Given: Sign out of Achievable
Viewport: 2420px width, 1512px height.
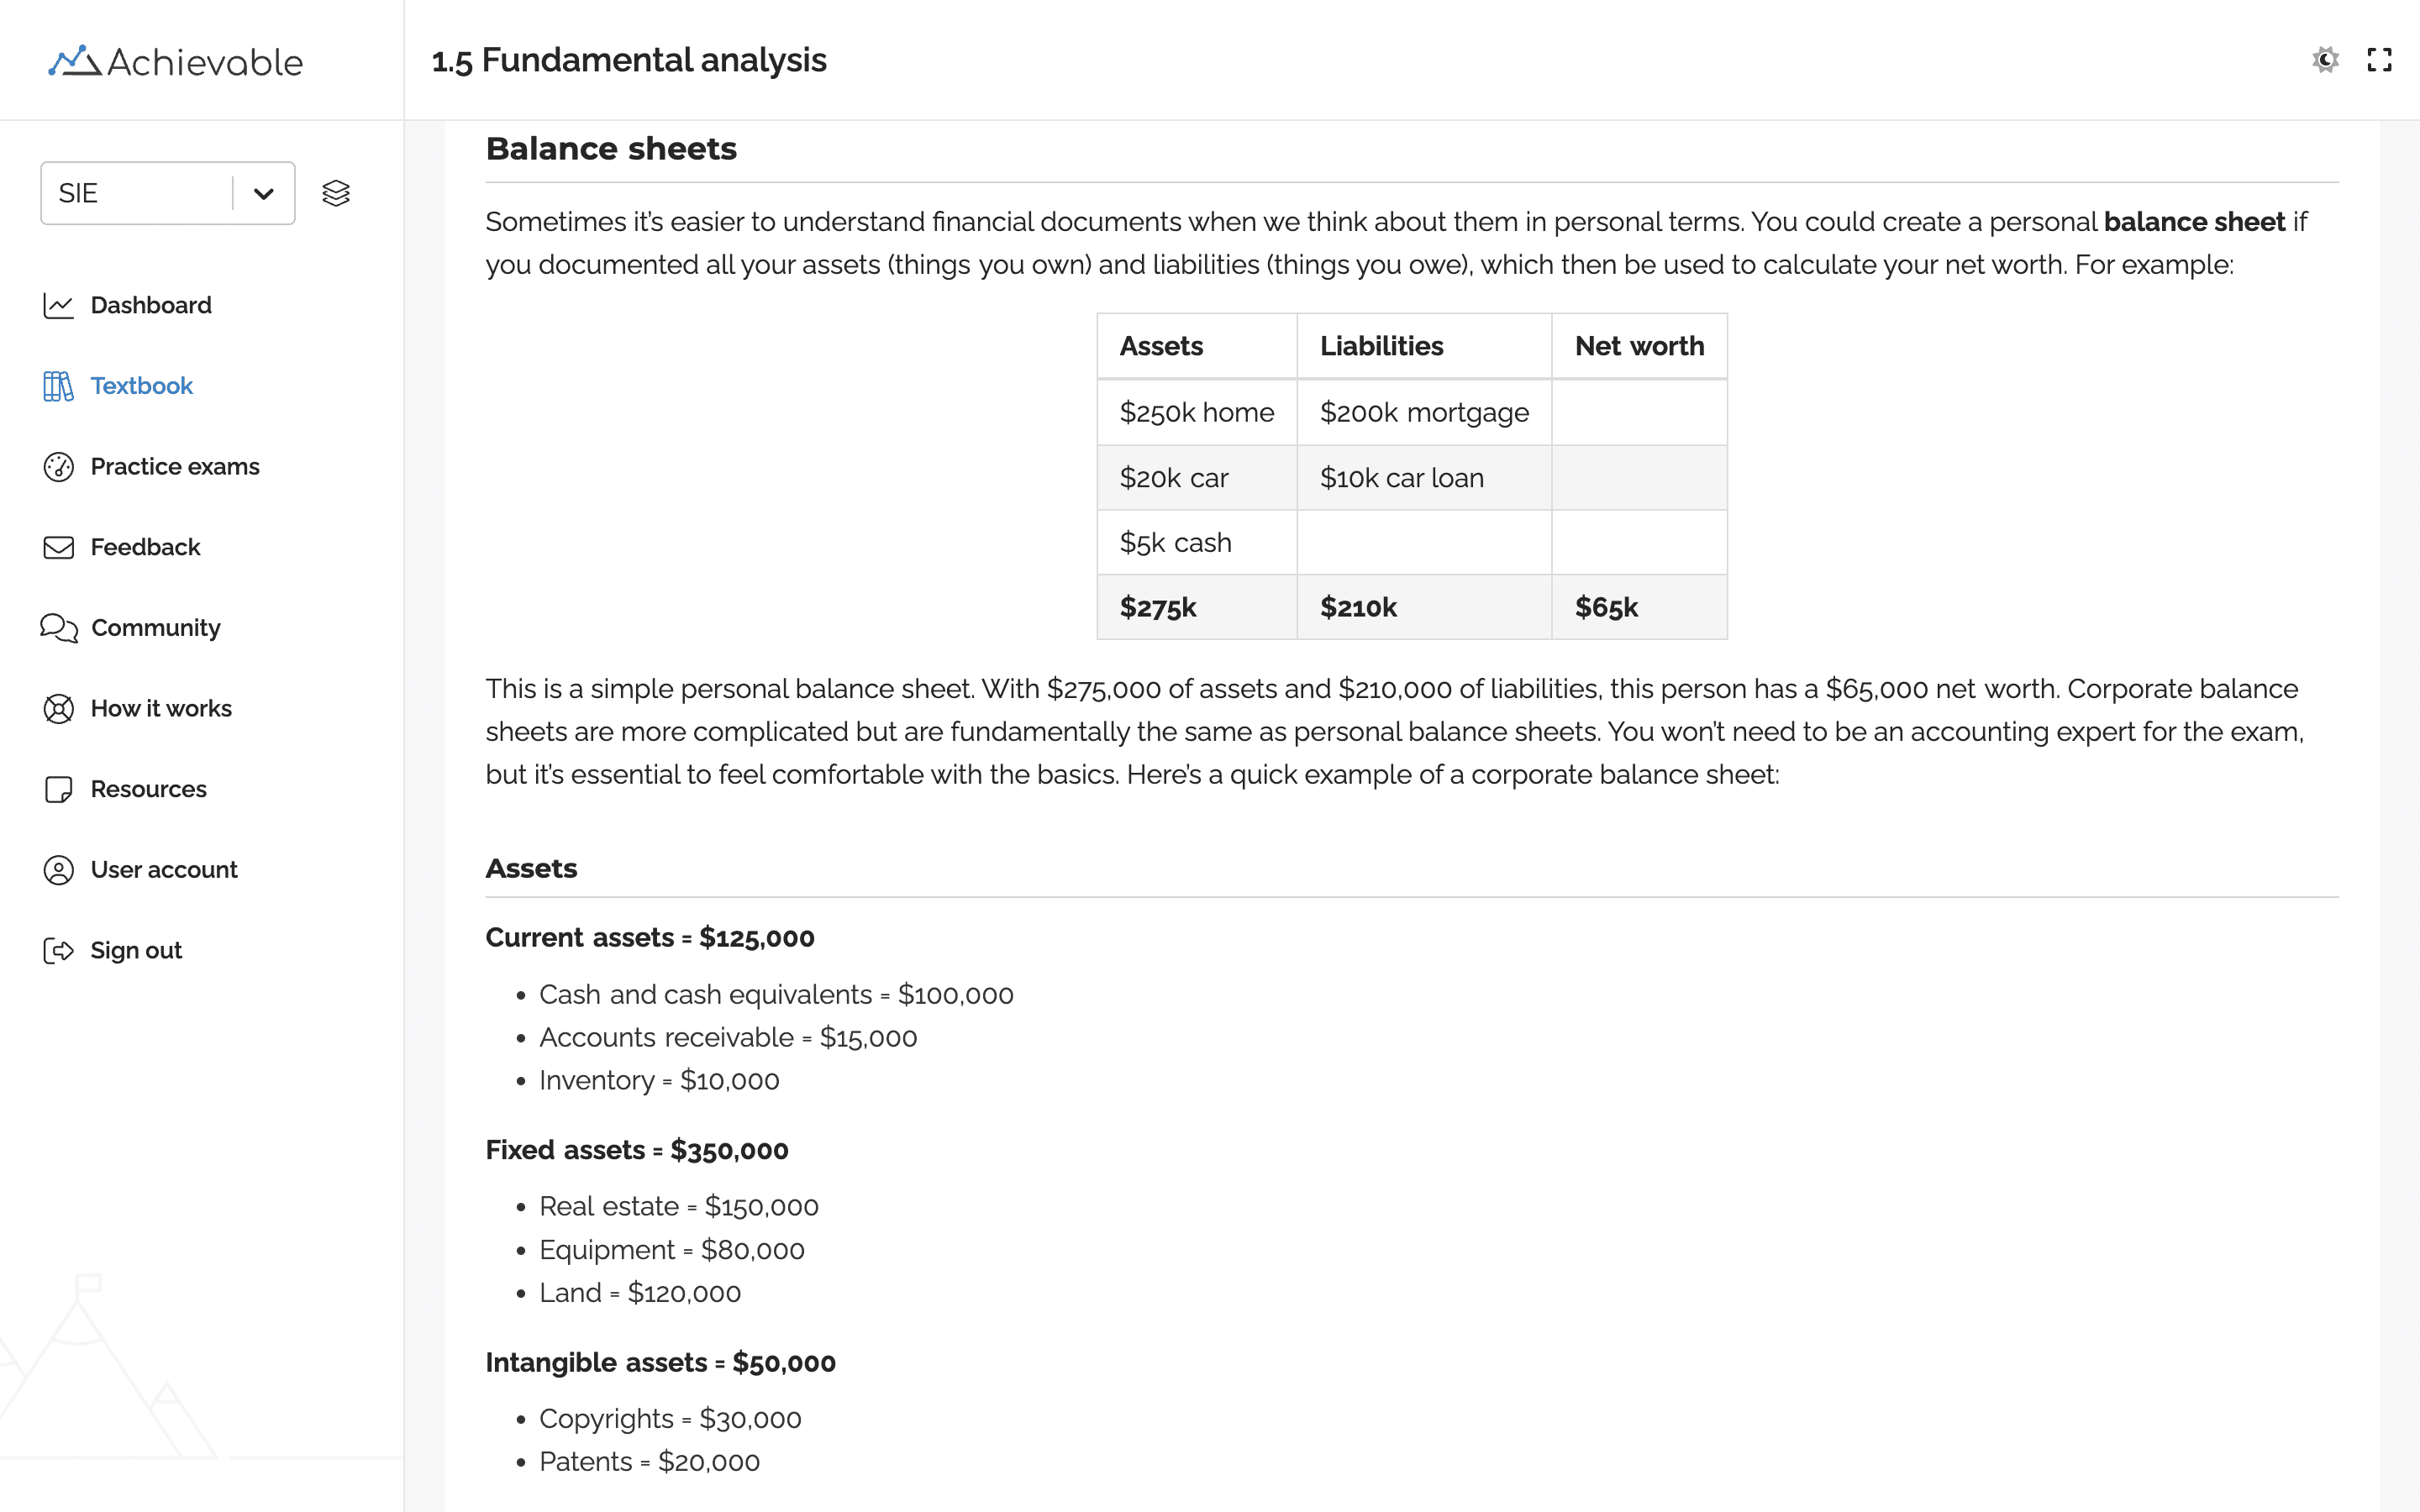Looking at the screenshot, I should pos(136,950).
